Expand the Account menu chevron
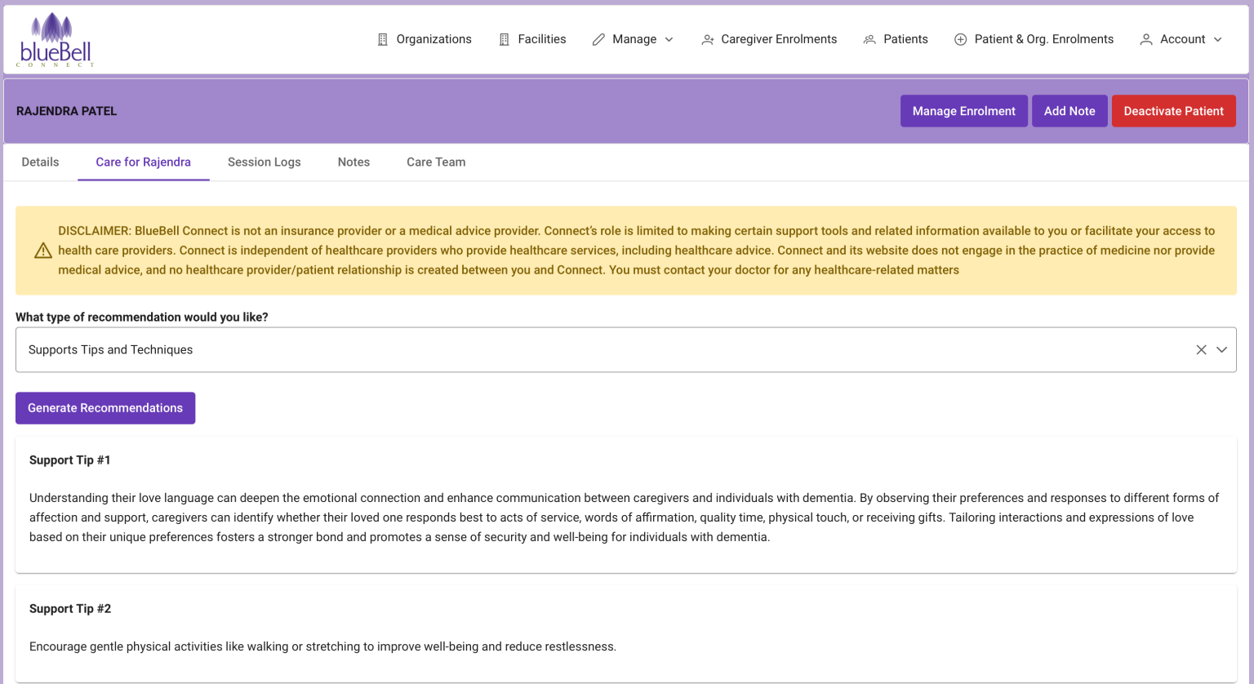Image resolution: width=1254 pixels, height=684 pixels. tap(1218, 39)
